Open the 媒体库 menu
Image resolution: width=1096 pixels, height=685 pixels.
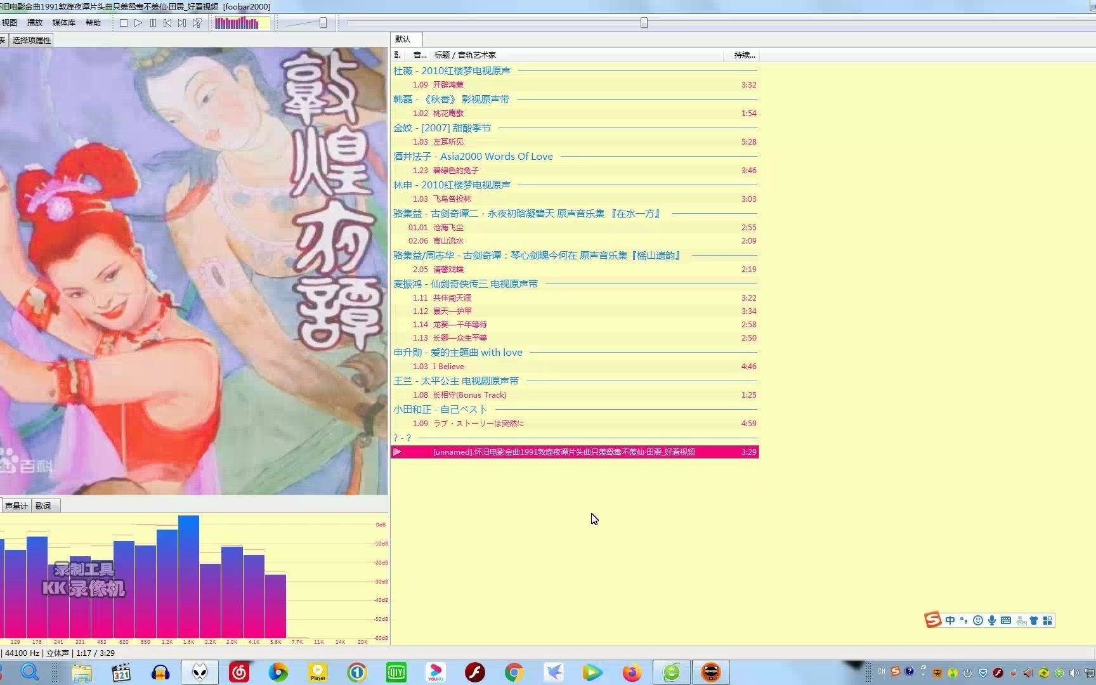pyautogui.click(x=63, y=23)
